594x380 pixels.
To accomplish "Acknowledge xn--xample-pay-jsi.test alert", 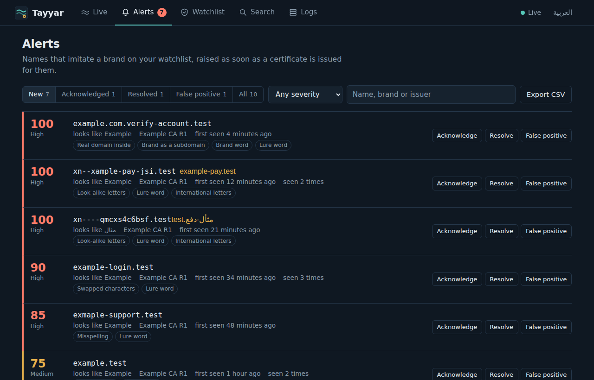I will [457, 184].
